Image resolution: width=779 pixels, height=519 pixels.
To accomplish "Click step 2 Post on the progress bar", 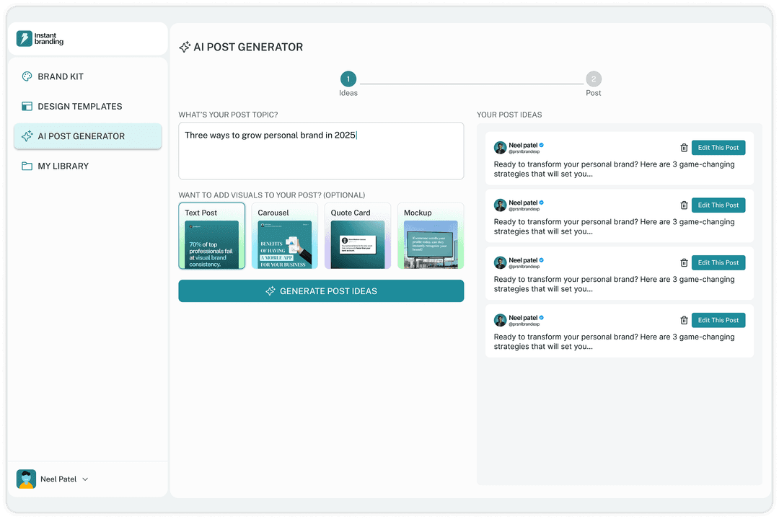I will coord(593,79).
